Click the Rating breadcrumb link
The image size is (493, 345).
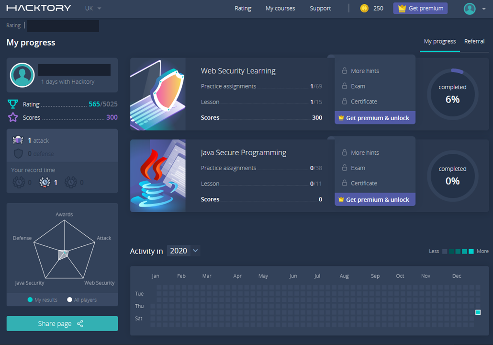(13, 25)
